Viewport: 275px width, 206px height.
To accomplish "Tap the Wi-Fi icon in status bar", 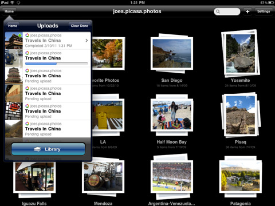I will tap(12, 2).
